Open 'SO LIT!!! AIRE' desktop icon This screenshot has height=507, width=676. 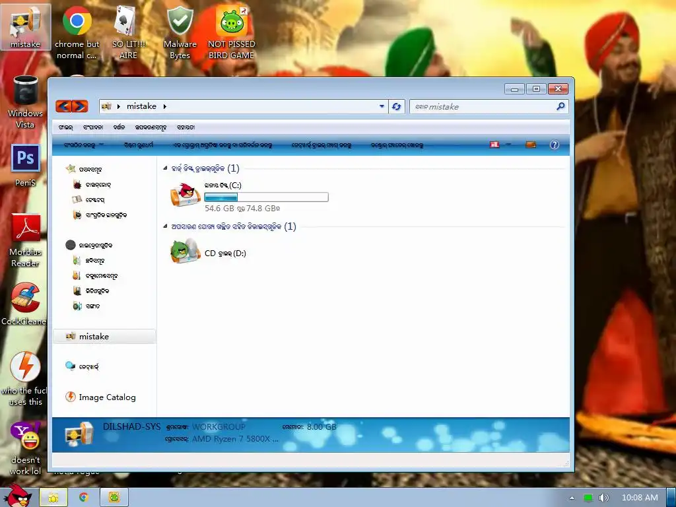pyautogui.click(x=128, y=32)
